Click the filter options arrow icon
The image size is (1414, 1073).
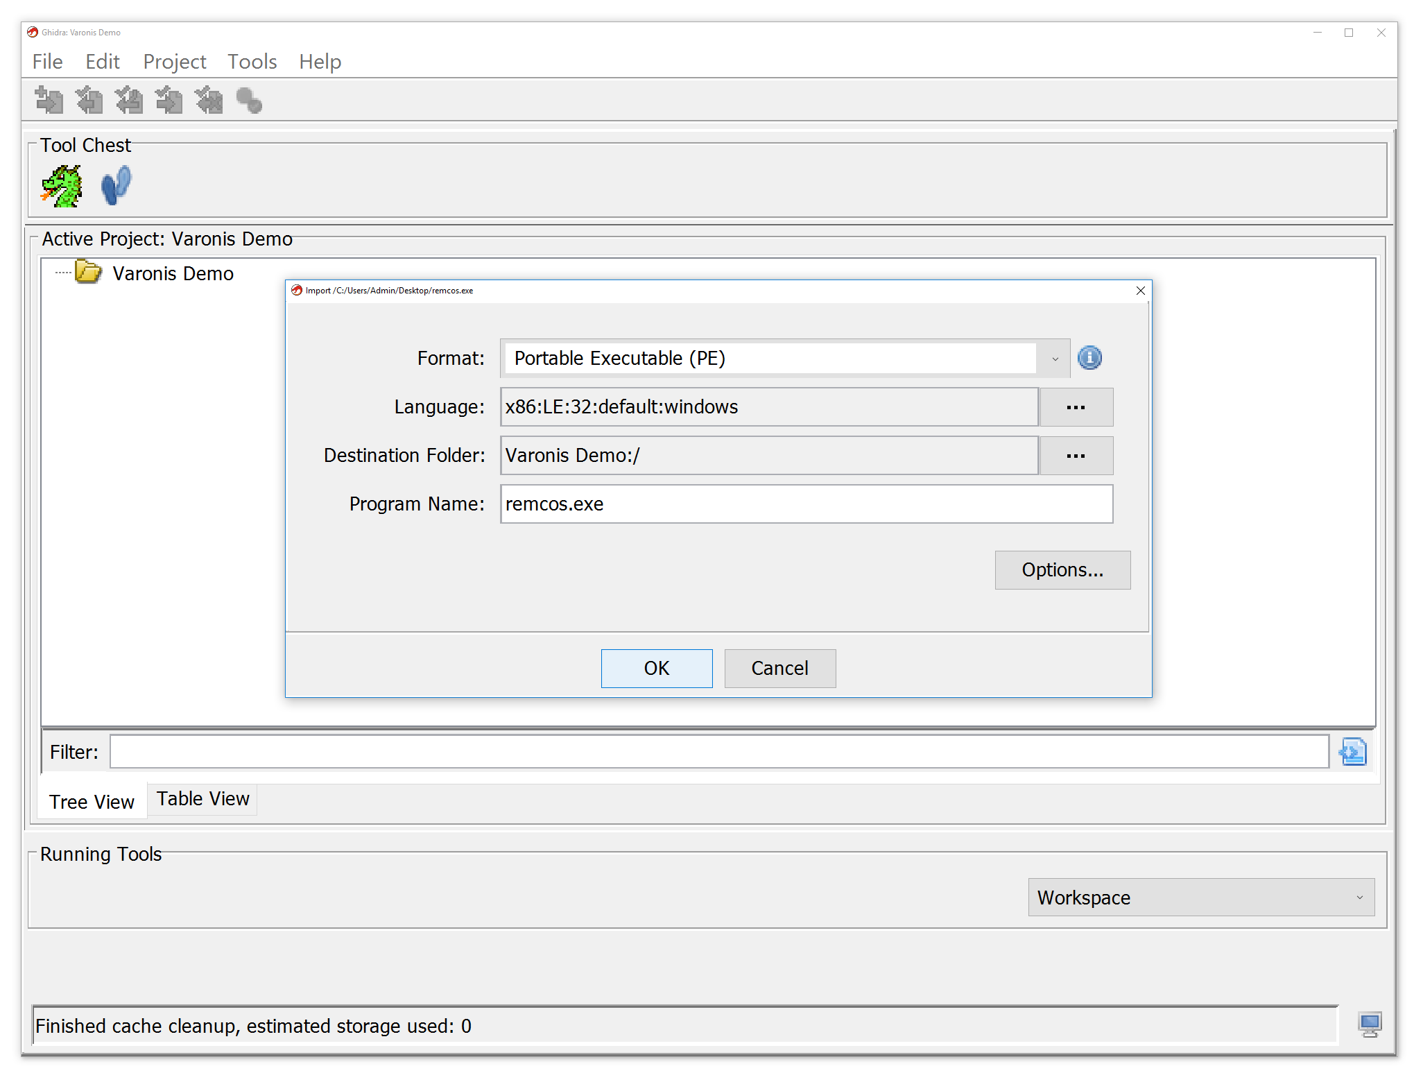tap(1352, 750)
